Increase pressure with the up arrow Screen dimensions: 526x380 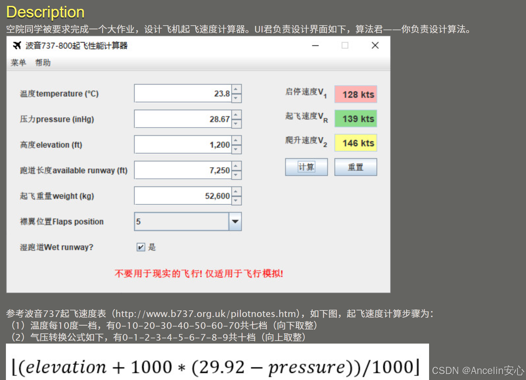point(236,115)
